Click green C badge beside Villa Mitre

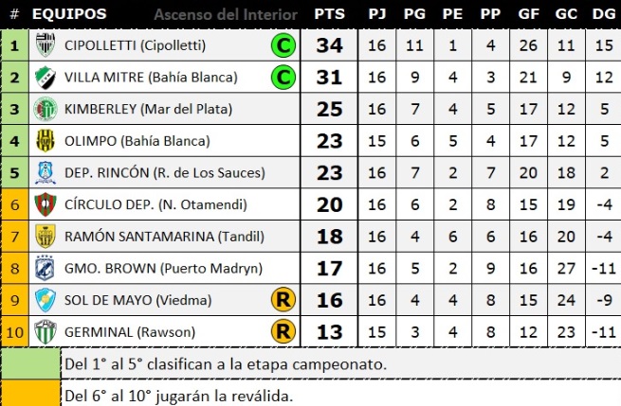tap(283, 77)
